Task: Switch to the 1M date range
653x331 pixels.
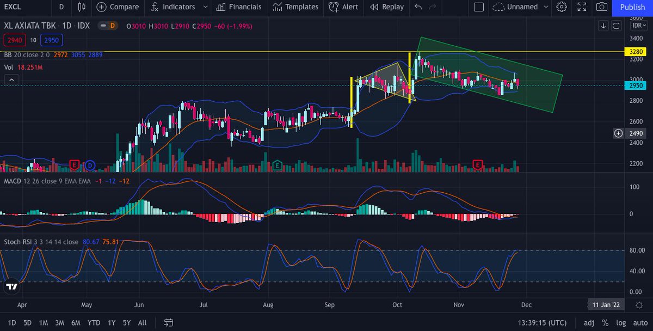Action: click(43, 322)
